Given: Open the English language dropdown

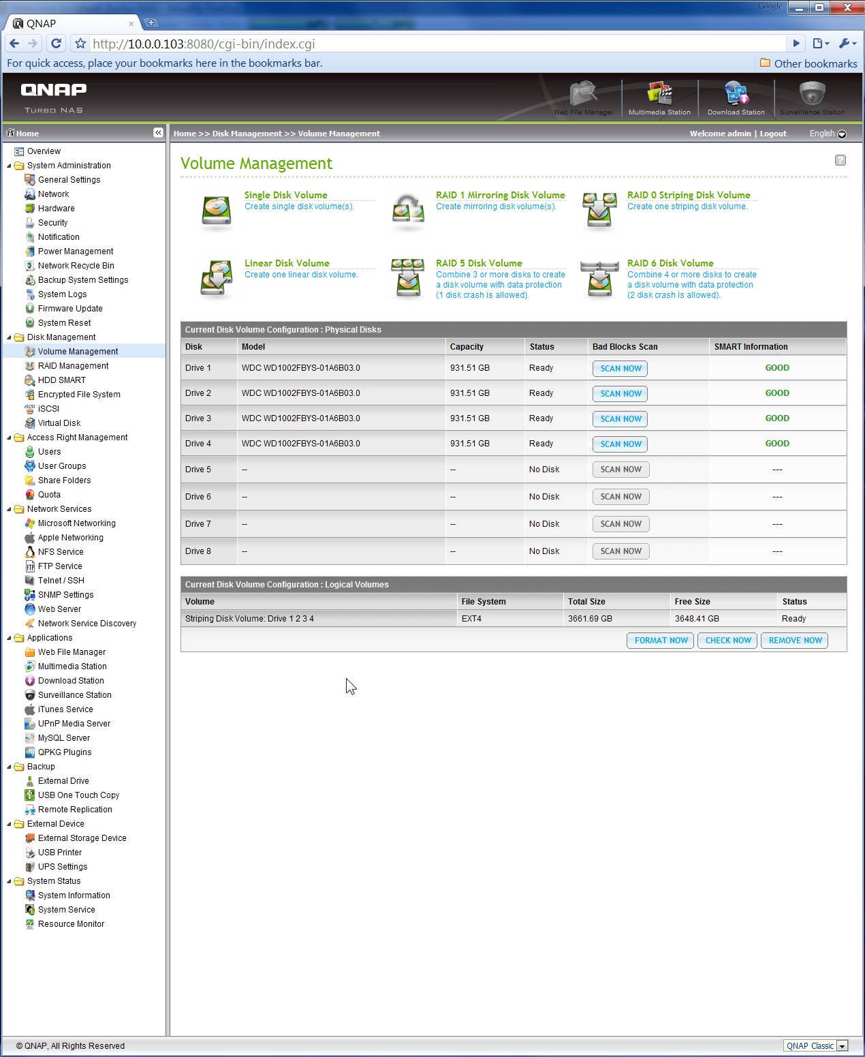Looking at the screenshot, I should pos(841,134).
